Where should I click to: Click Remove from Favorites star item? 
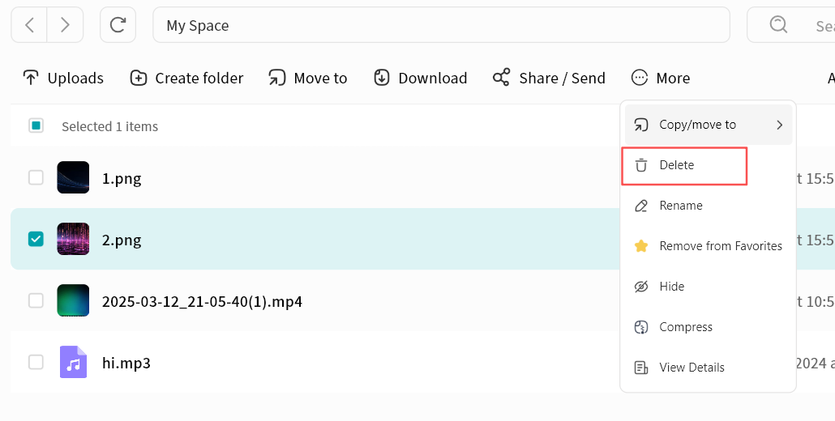coord(708,246)
